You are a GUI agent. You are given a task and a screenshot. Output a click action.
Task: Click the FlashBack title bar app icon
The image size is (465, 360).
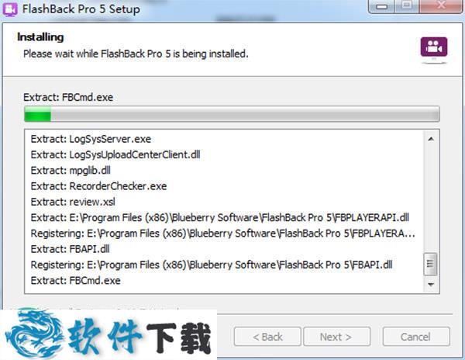10,9
